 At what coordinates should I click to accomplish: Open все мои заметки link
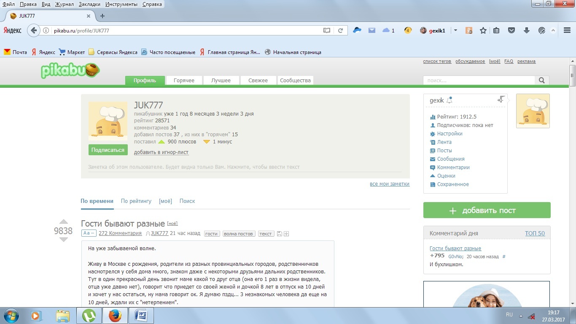click(x=390, y=184)
